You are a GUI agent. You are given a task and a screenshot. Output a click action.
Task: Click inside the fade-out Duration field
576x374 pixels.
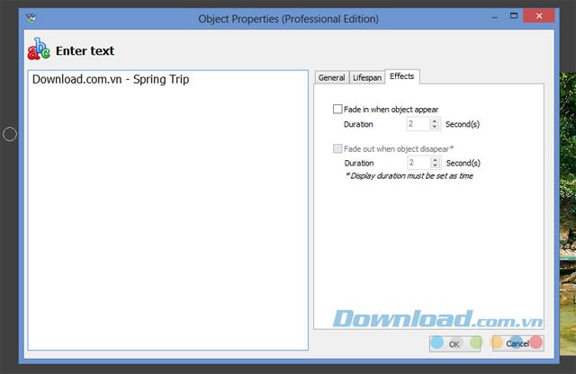[x=418, y=163]
